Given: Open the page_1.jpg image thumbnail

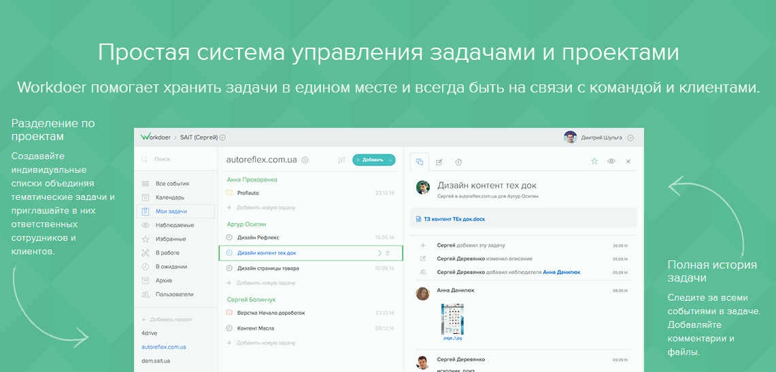Looking at the screenshot, I should [x=452, y=318].
